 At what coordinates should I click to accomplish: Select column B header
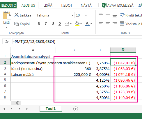74,50
